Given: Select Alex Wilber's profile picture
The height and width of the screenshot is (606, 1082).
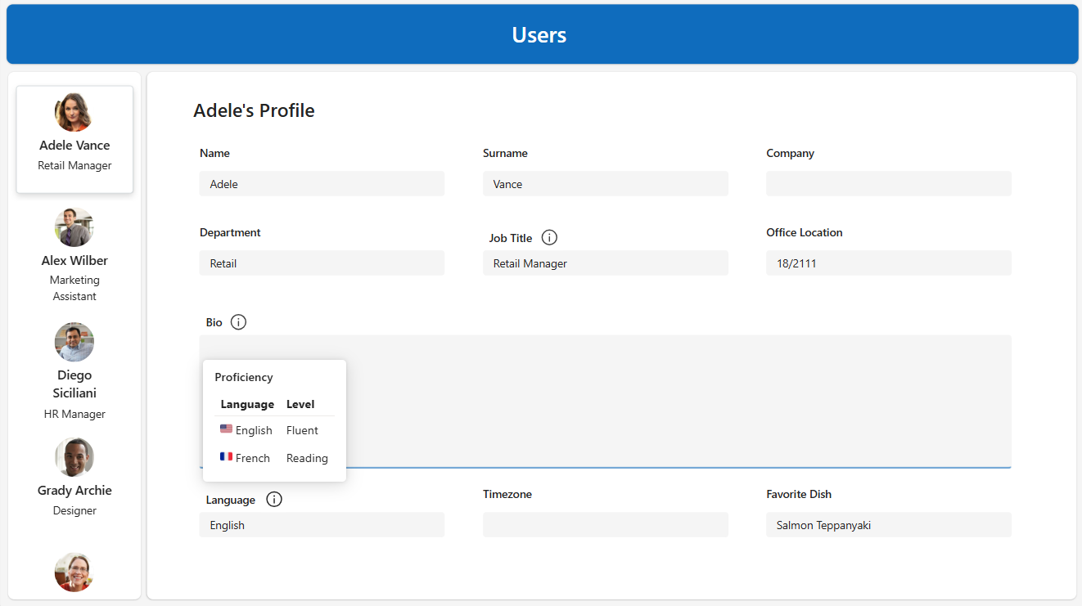Looking at the screenshot, I should [x=74, y=227].
